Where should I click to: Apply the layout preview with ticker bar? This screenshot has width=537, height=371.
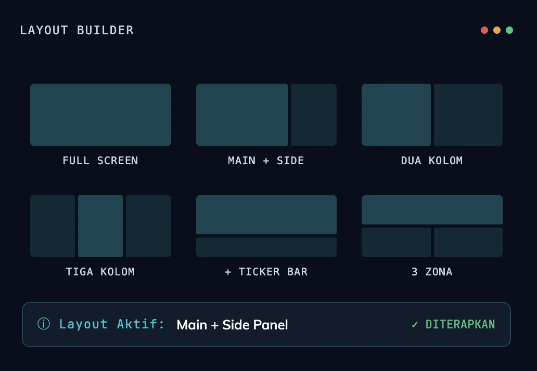coord(266,226)
